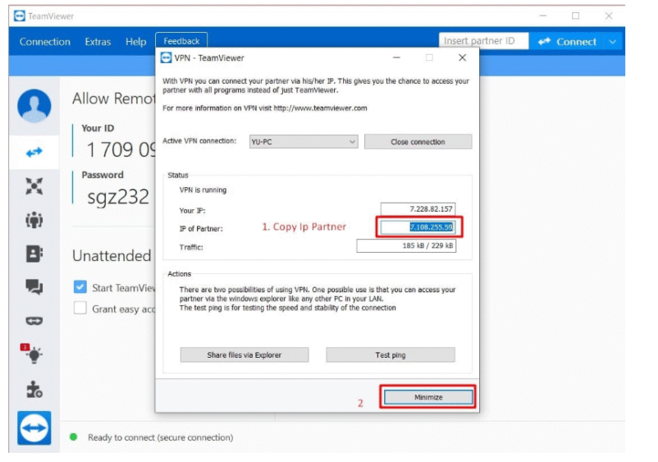
Task: Click the Test ping button
Action: click(x=391, y=355)
